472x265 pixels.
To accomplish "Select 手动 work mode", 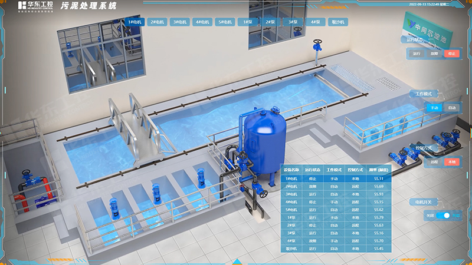I will point(434,108).
